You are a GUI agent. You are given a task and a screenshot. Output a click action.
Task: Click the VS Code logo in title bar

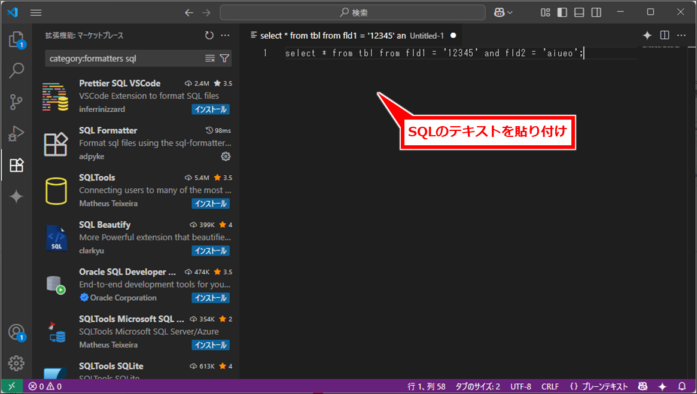click(x=13, y=13)
